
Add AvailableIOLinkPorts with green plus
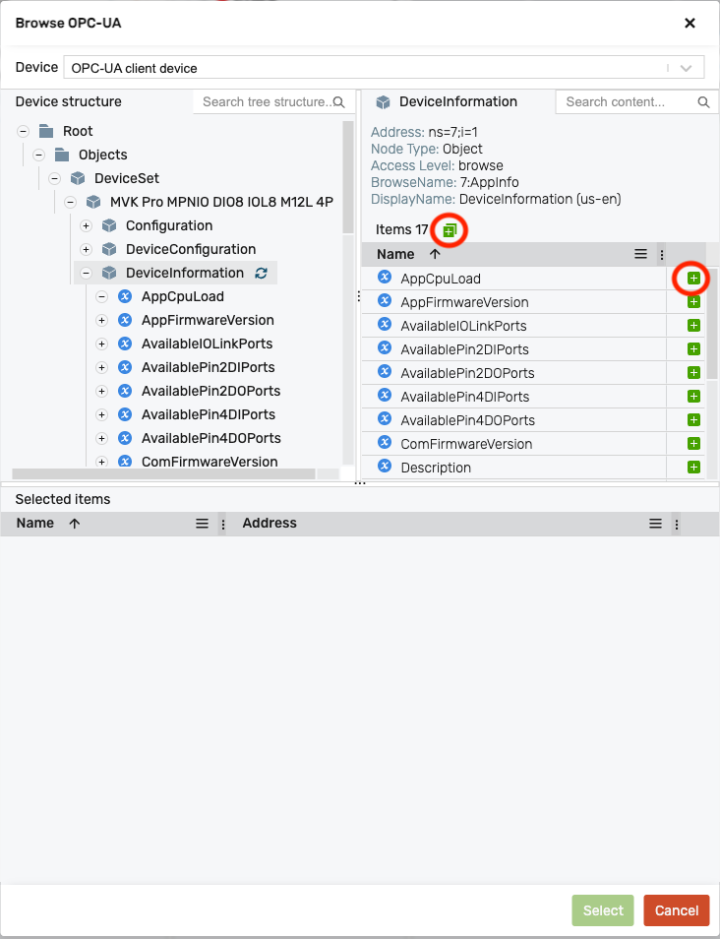tap(693, 325)
